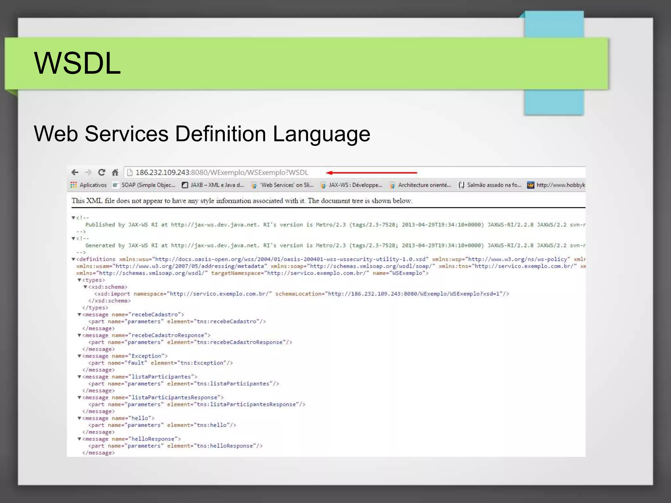Collapse message name="recebeCadastroResponse" node
The width and height of the screenshot is (671, 503).
pos(79,335)
